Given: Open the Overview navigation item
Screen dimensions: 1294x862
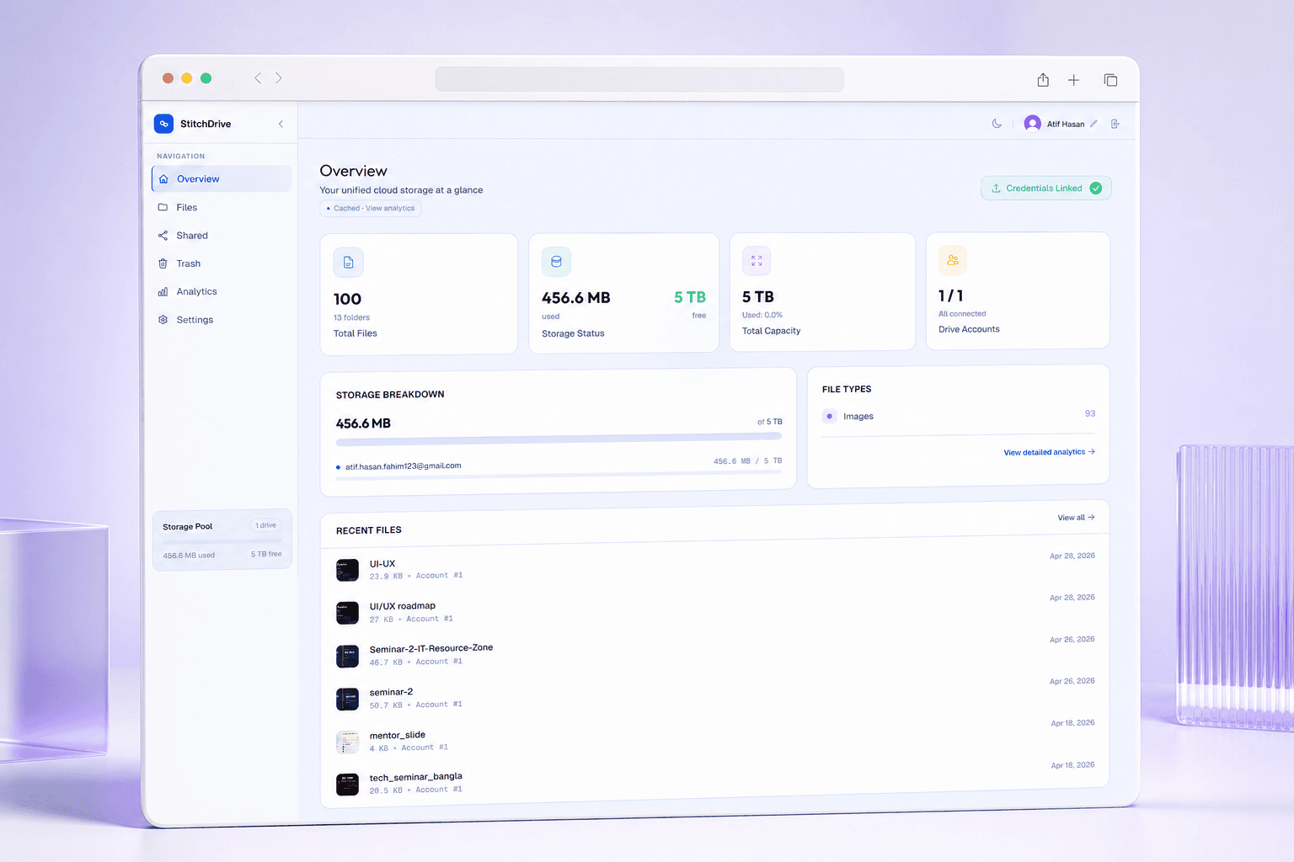Looking at the screenshot, I should (x=222, y=178).
